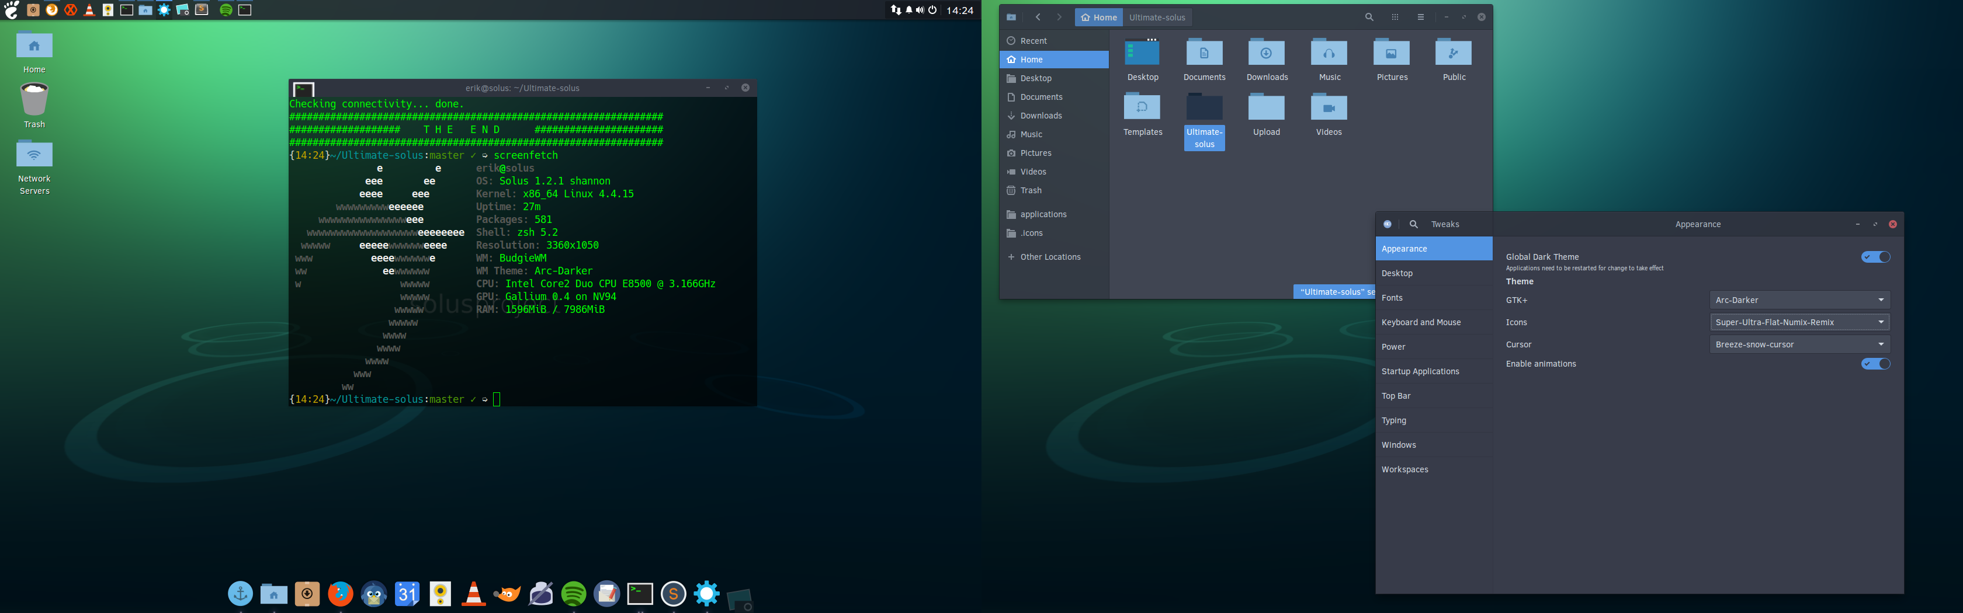The image size is (1963, 613).
Task: Open the settings gear icon in the dock
Action: [707, 594]
